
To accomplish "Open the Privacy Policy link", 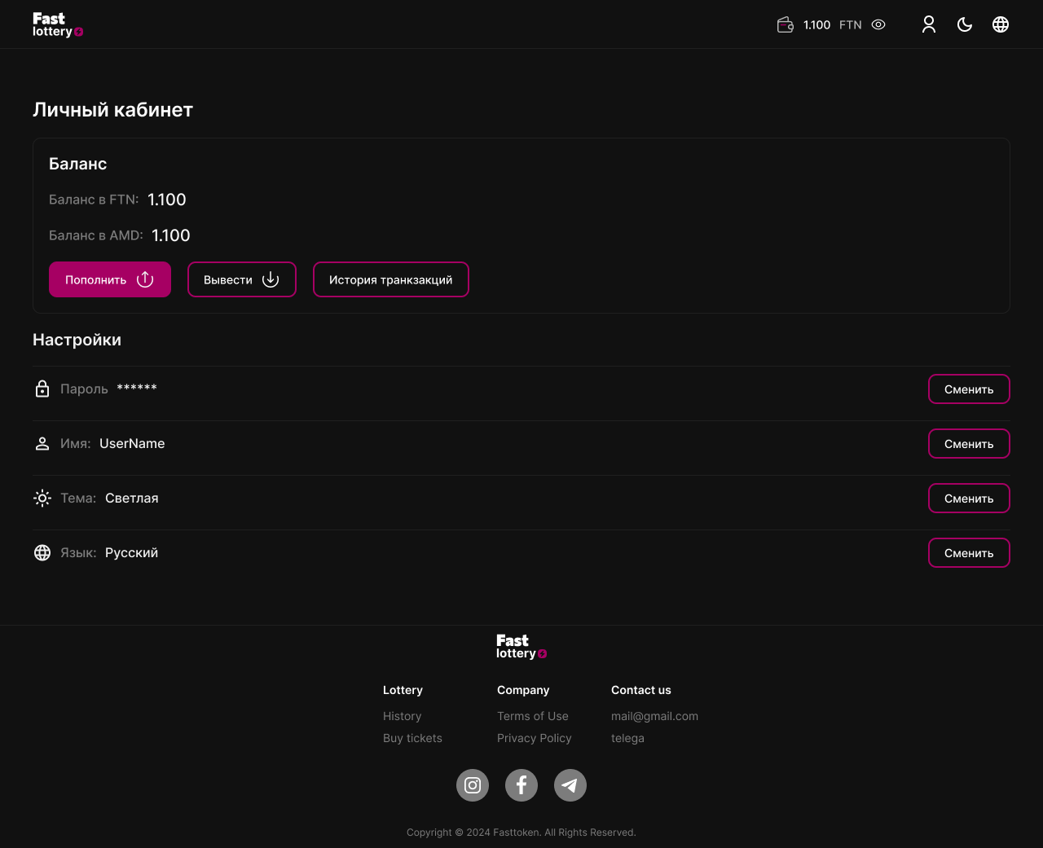I will pos(535,738).
